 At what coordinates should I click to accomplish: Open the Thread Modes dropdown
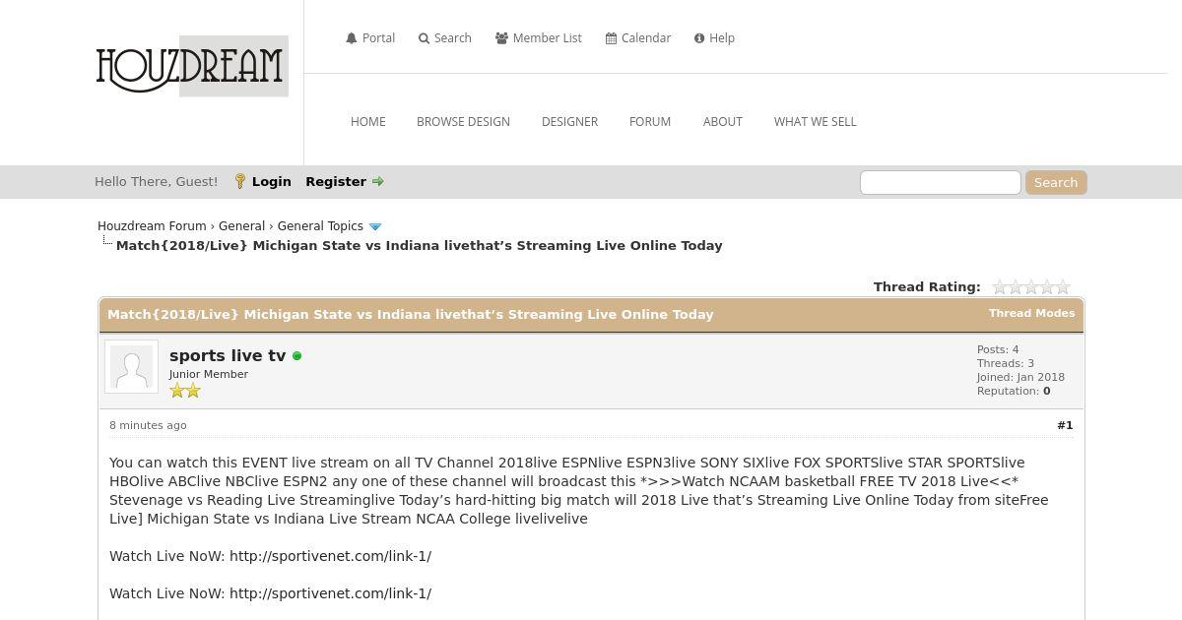(1031, 313)
